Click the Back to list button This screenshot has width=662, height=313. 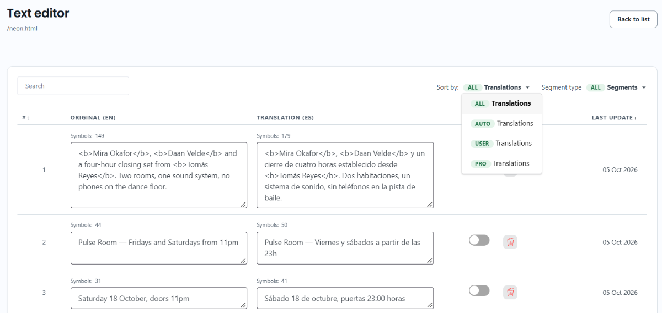(633, 19)
